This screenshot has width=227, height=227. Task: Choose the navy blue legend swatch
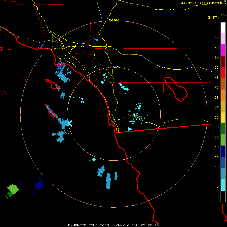[x=223, y=151]
